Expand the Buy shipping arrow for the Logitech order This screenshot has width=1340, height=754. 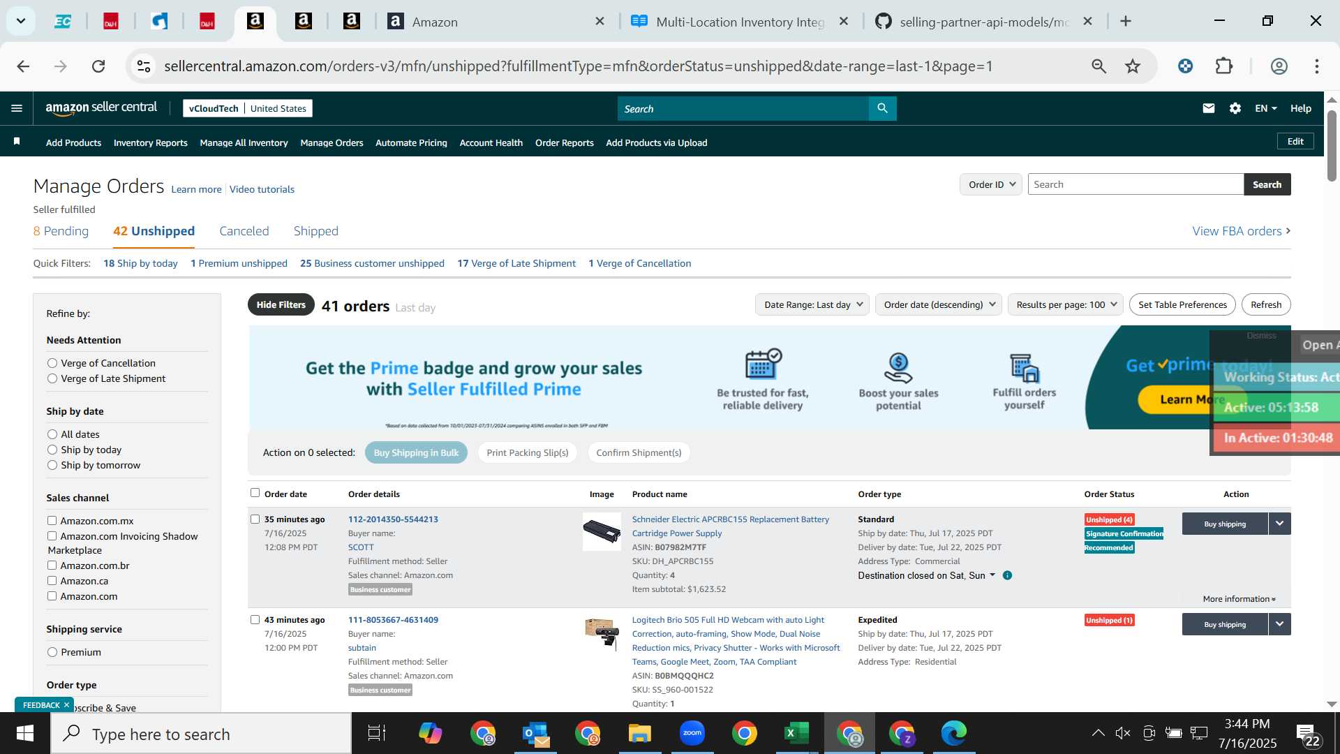click(x=1280, y=624)
